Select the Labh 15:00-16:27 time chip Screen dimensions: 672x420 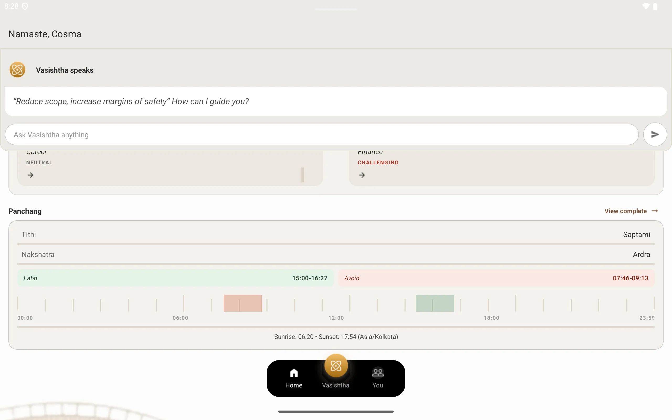pos(176,278)
